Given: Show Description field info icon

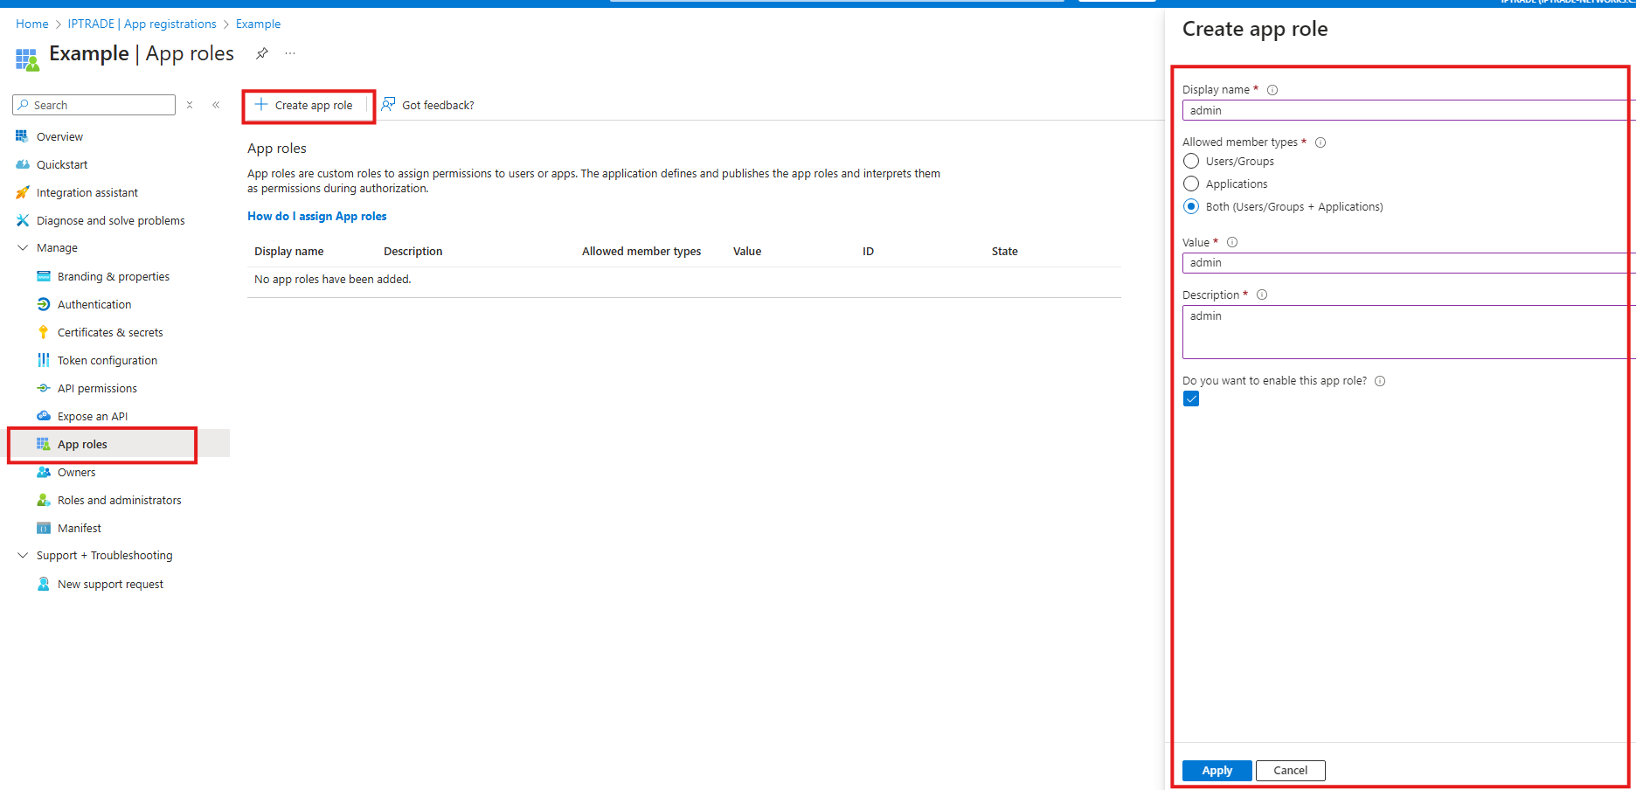Looking at the screenshot, I should coord(1262,295).
